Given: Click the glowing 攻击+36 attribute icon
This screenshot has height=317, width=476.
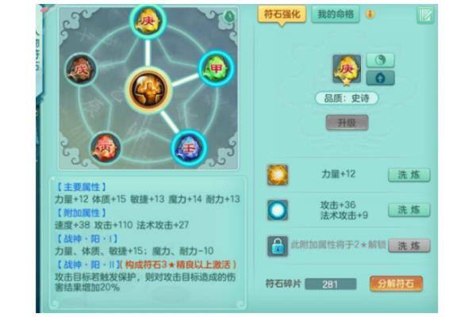Looking at the screenshot, I should click(x=278, y=210).
